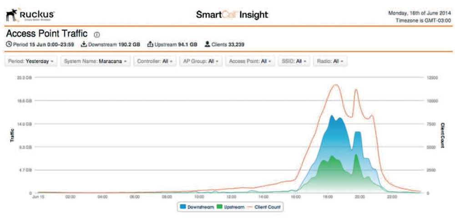The width and height of the screenshot is (455, 223).
Task: Click the info icon beside Access Point Traffic
Action: point(97,35)
